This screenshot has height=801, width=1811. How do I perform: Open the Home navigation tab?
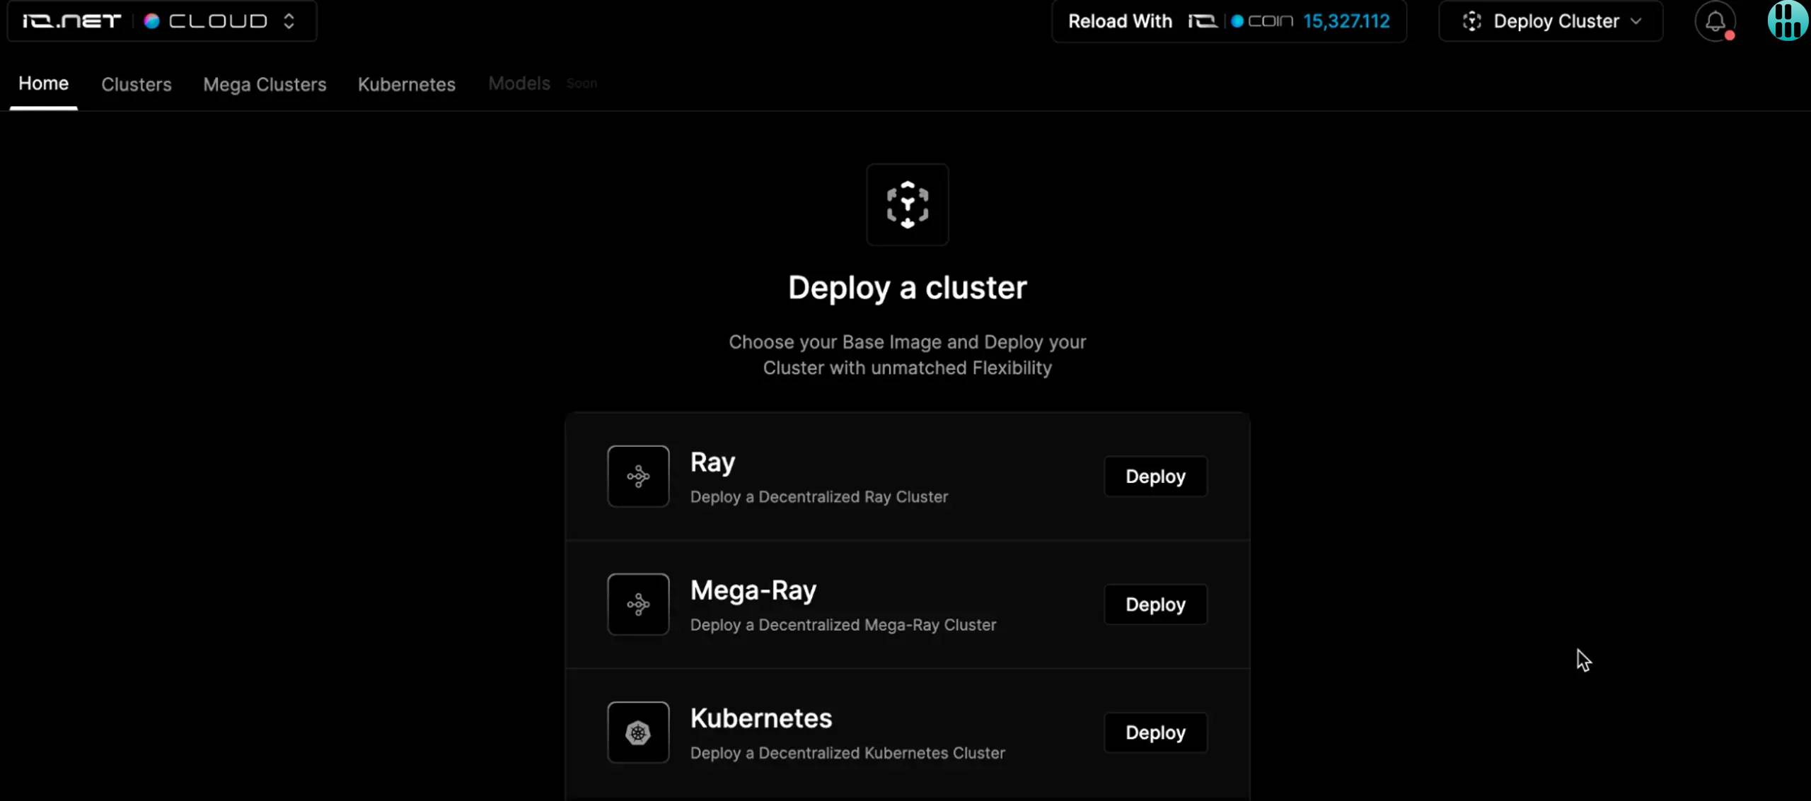pos(42,83)
